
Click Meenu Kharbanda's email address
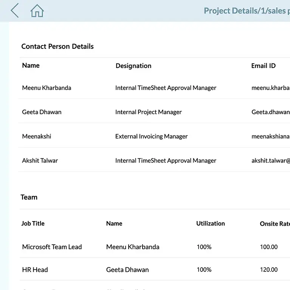pyautogui.click(x=270, y=88)
